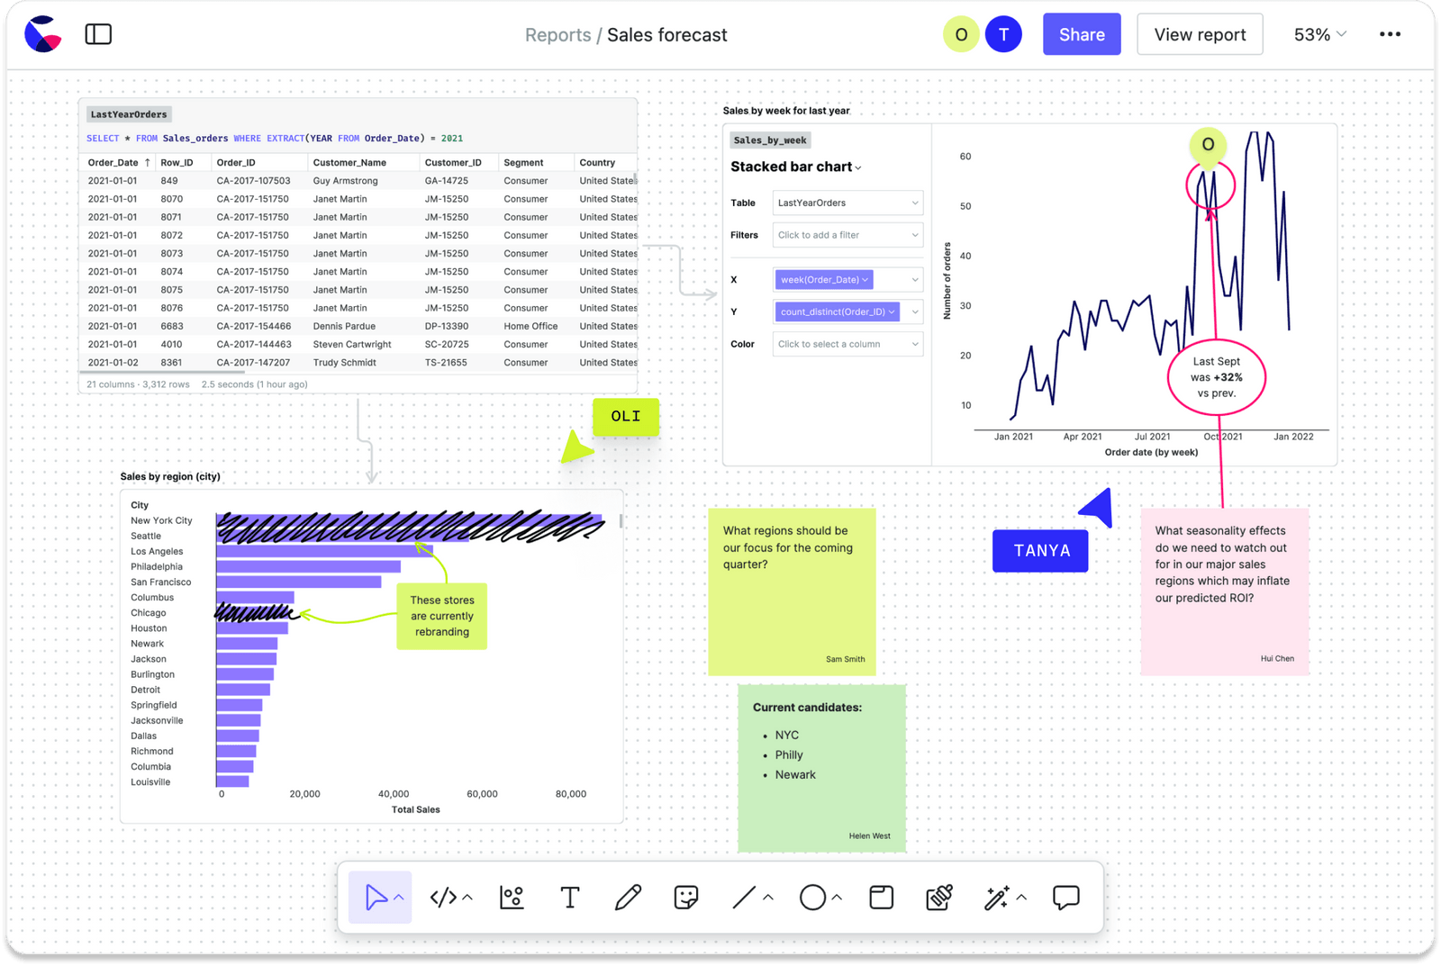
Task: Pick the Pencil drawing tool
Action: pos(628,898)
